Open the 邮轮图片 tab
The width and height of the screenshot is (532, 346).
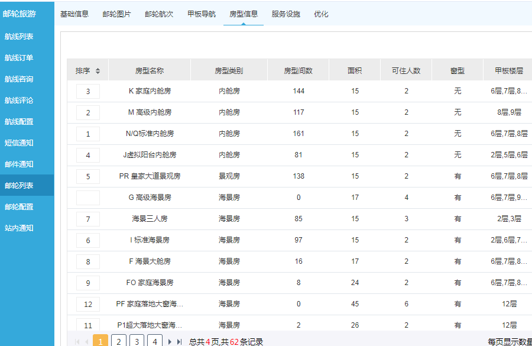(116, 14)
